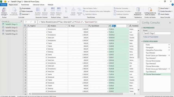Image resolution: width=174 pixels, height=97 pixels.
Task: Open the help icon at top right
Action: click(173, 5)
